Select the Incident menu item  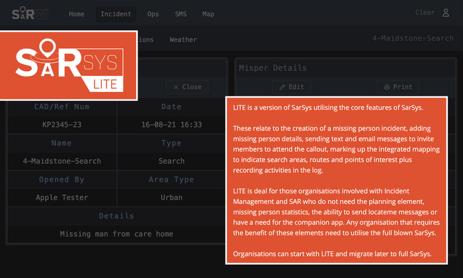pyautogui.click(x=116, y=14)
